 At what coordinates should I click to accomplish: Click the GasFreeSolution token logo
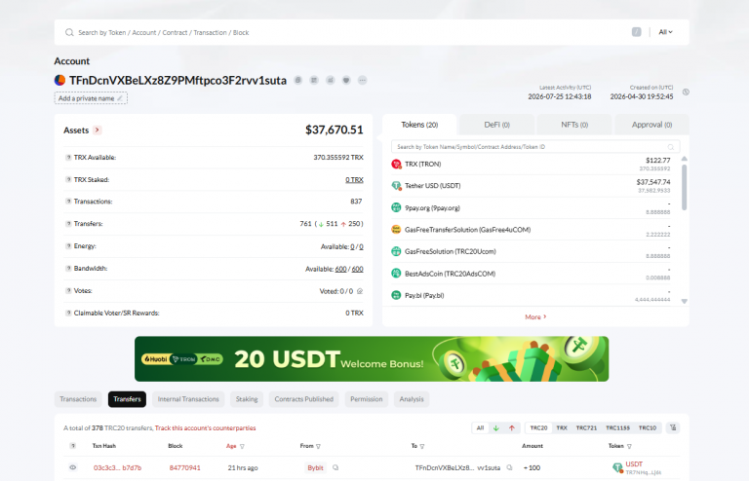(x=396, y=251)
